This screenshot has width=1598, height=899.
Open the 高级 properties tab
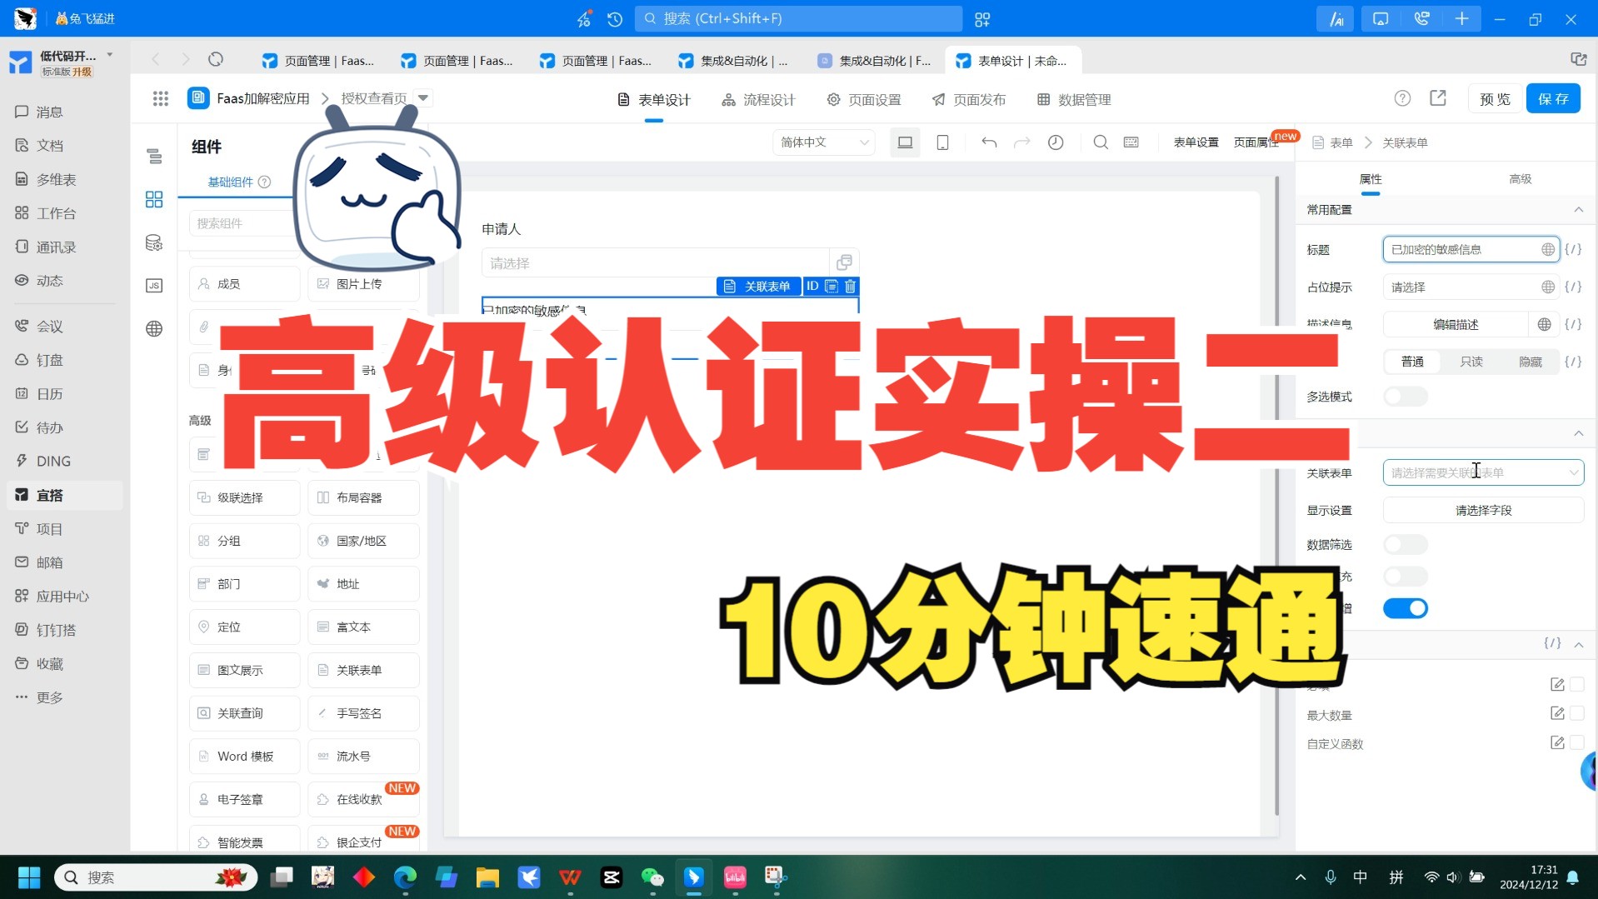1521,179
